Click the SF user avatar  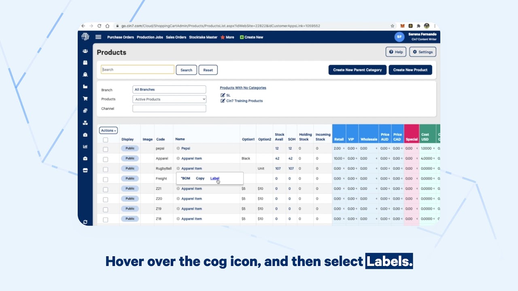coord(399,37)
